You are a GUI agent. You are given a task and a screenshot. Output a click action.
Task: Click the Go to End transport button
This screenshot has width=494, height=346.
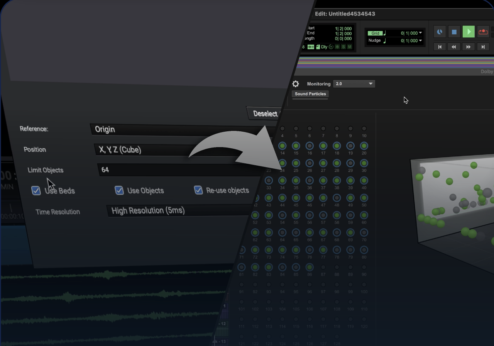pos(483,47)
